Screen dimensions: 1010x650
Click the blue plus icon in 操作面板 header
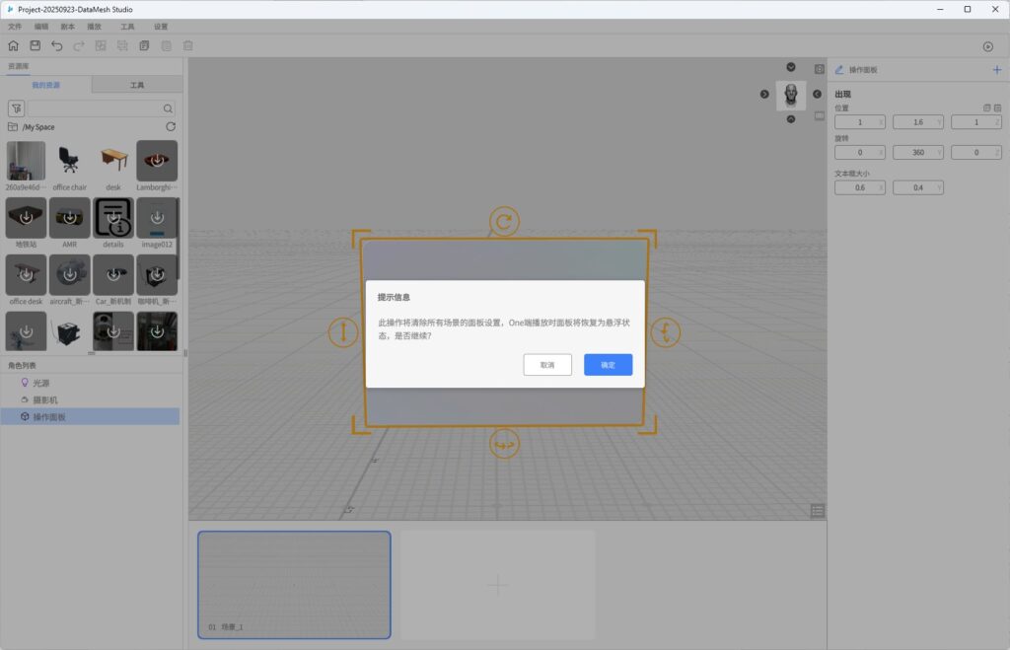click(x=996, y=70)
